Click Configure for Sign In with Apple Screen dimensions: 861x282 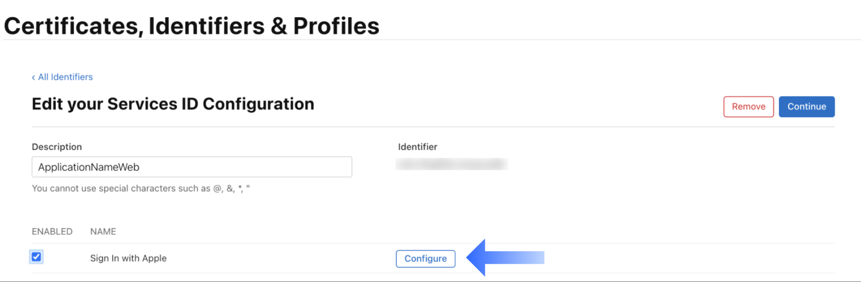point(425,258)
